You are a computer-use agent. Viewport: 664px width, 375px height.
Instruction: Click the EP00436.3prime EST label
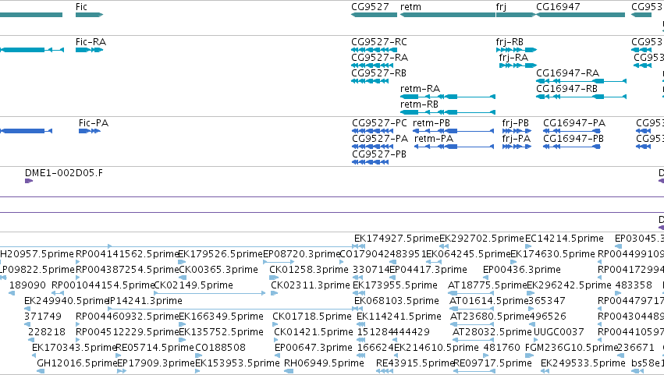tap(522, 270)
